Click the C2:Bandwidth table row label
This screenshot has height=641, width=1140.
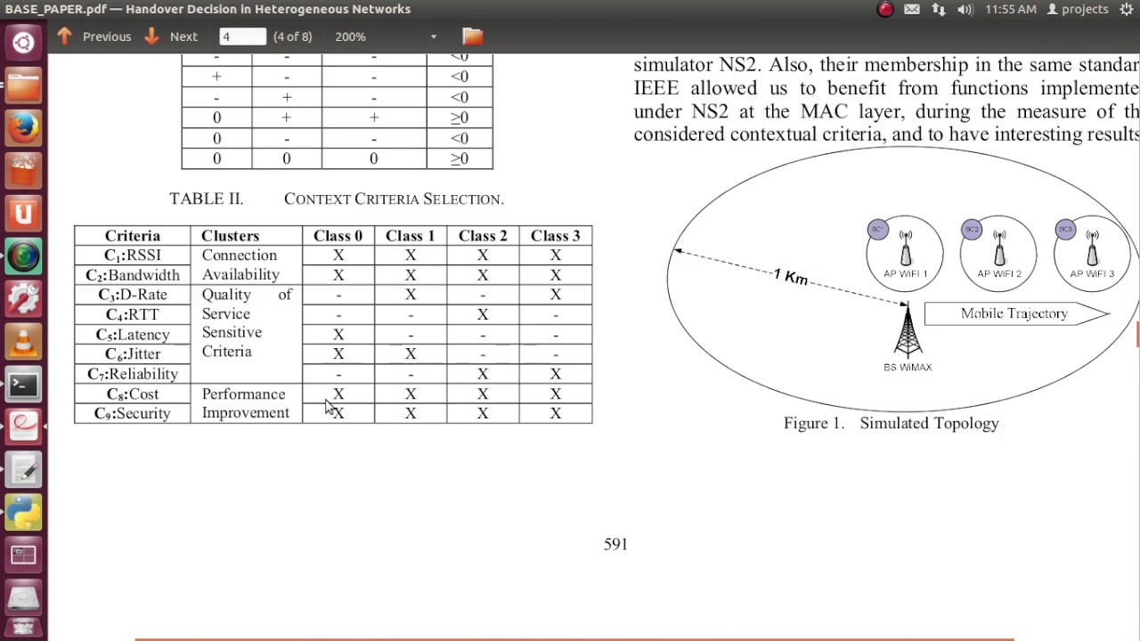click(x=133, y=275)
